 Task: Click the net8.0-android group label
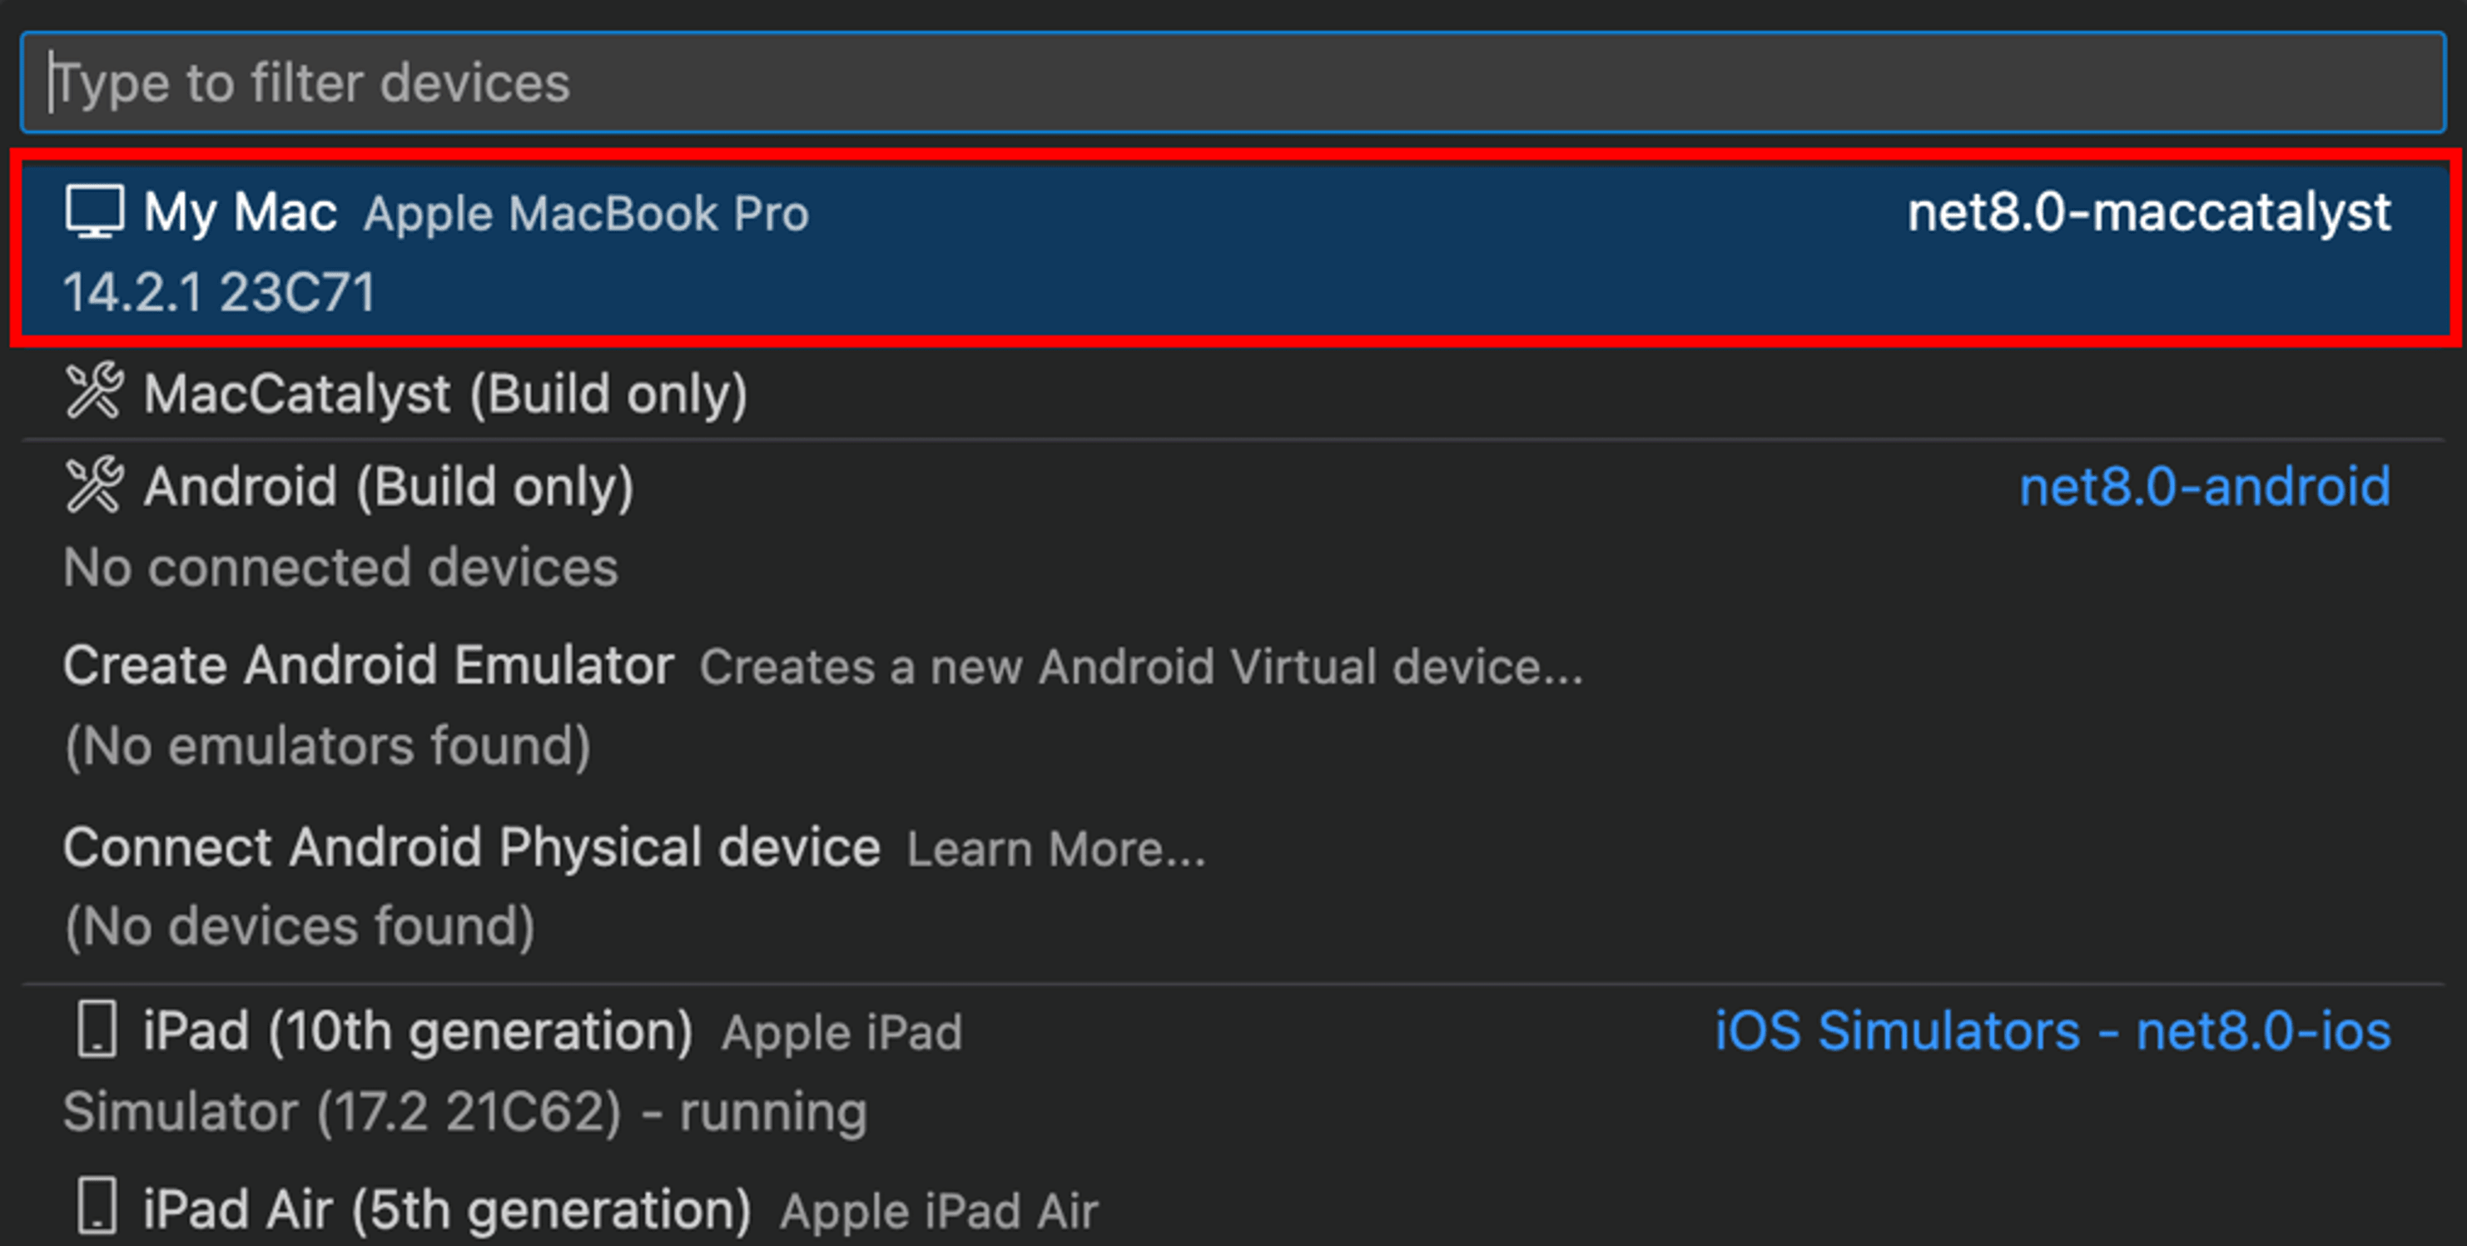2204,487
